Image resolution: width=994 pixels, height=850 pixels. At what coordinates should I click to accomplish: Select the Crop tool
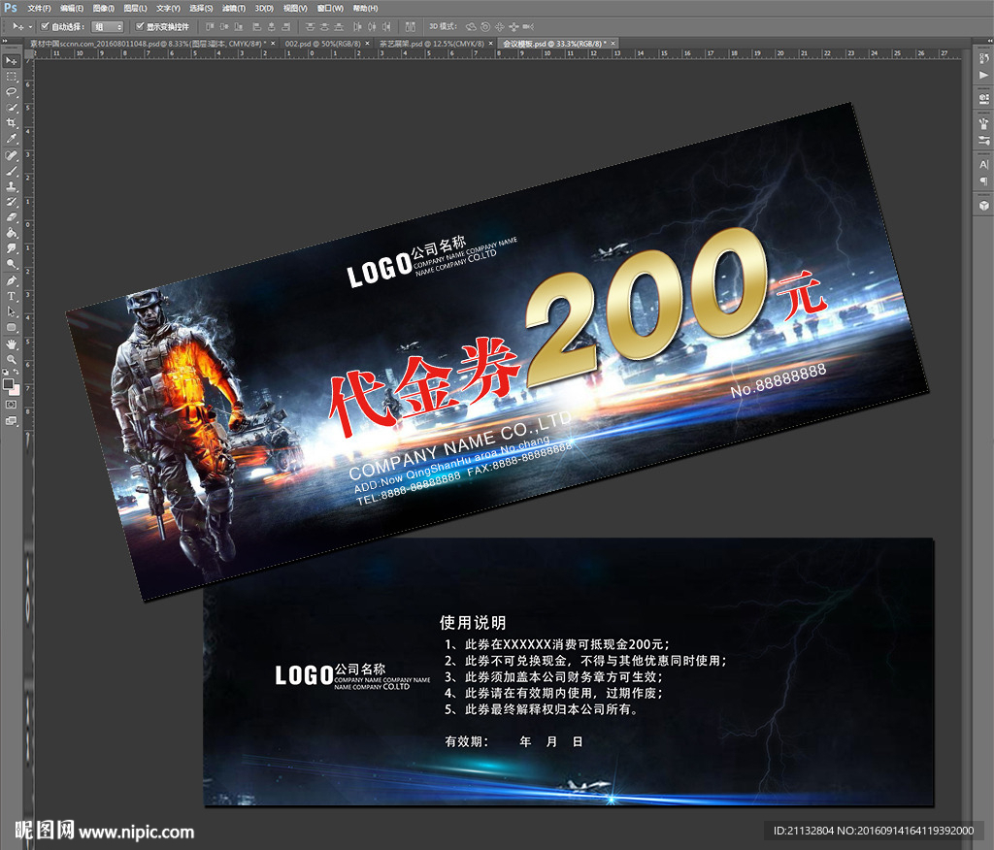pyautogui.click(x=12, y=123)
